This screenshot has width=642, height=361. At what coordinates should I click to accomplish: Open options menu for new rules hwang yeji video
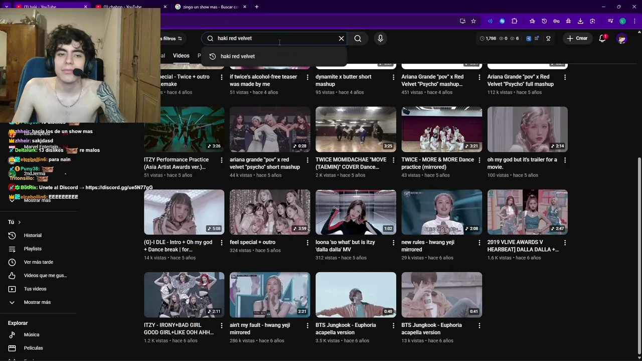pos(479,243)
